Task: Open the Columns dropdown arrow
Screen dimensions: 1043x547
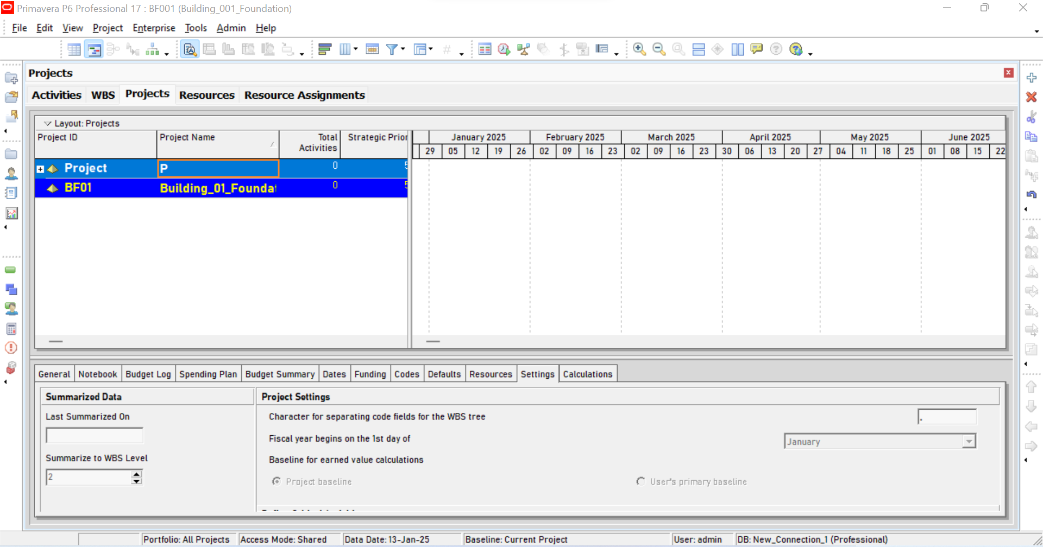Action: [356, 49]
